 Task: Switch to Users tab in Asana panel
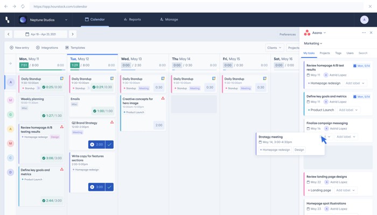(350, 53)
